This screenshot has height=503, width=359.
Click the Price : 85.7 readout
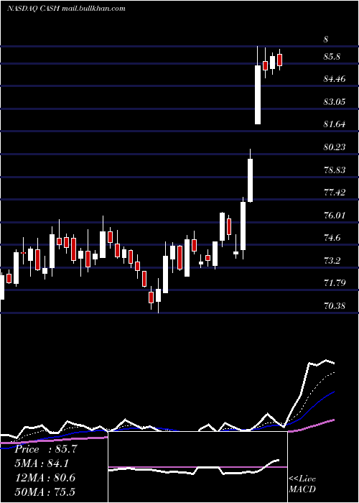click(x=46, y=449)
